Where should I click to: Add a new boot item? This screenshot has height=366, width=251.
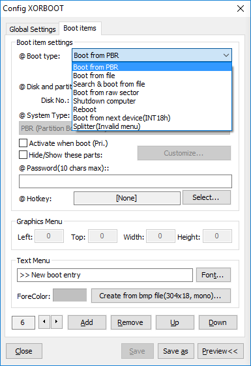(87, 322)
